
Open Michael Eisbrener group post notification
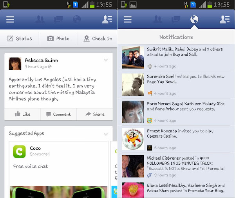[x=176, y=167]
